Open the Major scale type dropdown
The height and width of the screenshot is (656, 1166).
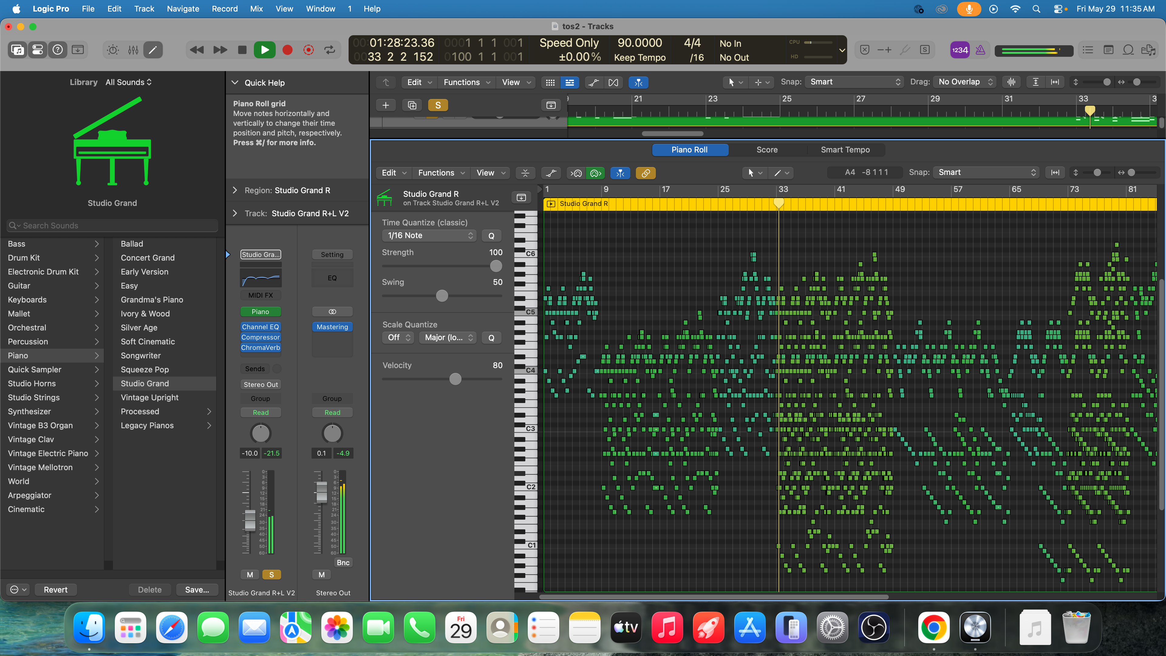pyautogui.click(x=448, y=338)
